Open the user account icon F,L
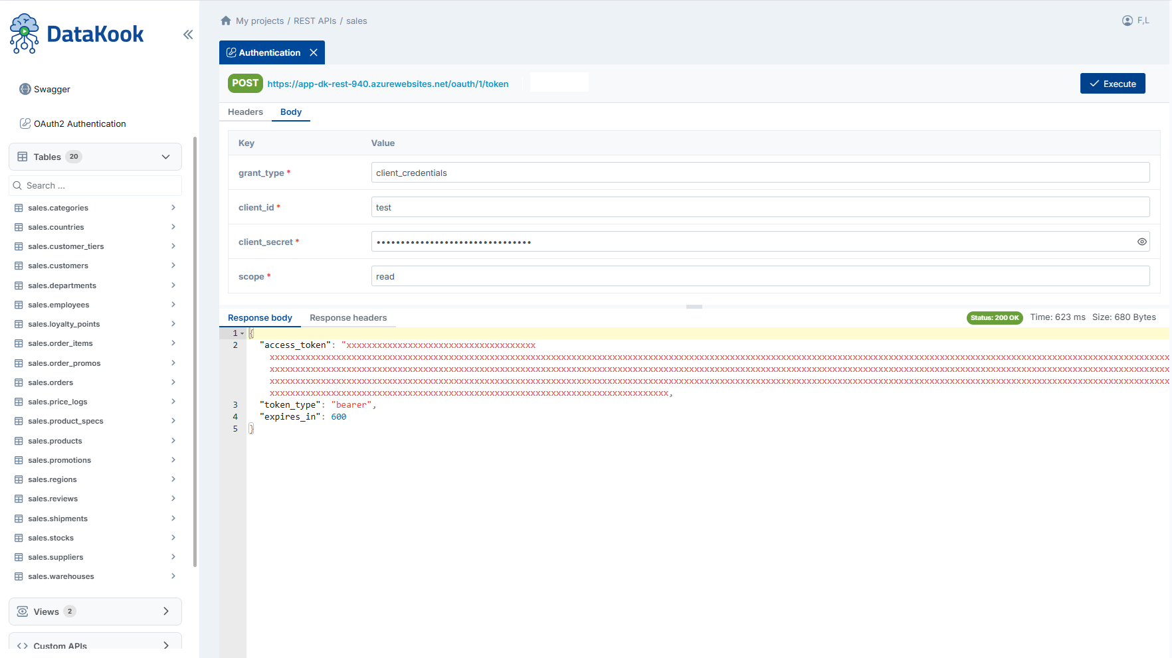This screenshot has width=1172, height=658. [1127, 21]
